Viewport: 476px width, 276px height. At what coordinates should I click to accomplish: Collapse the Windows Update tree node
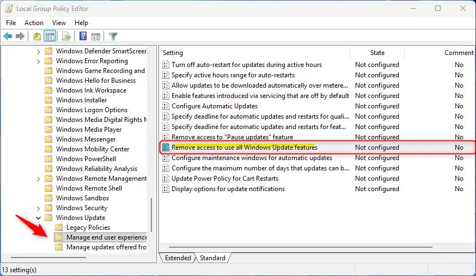[x=38, y=218]
